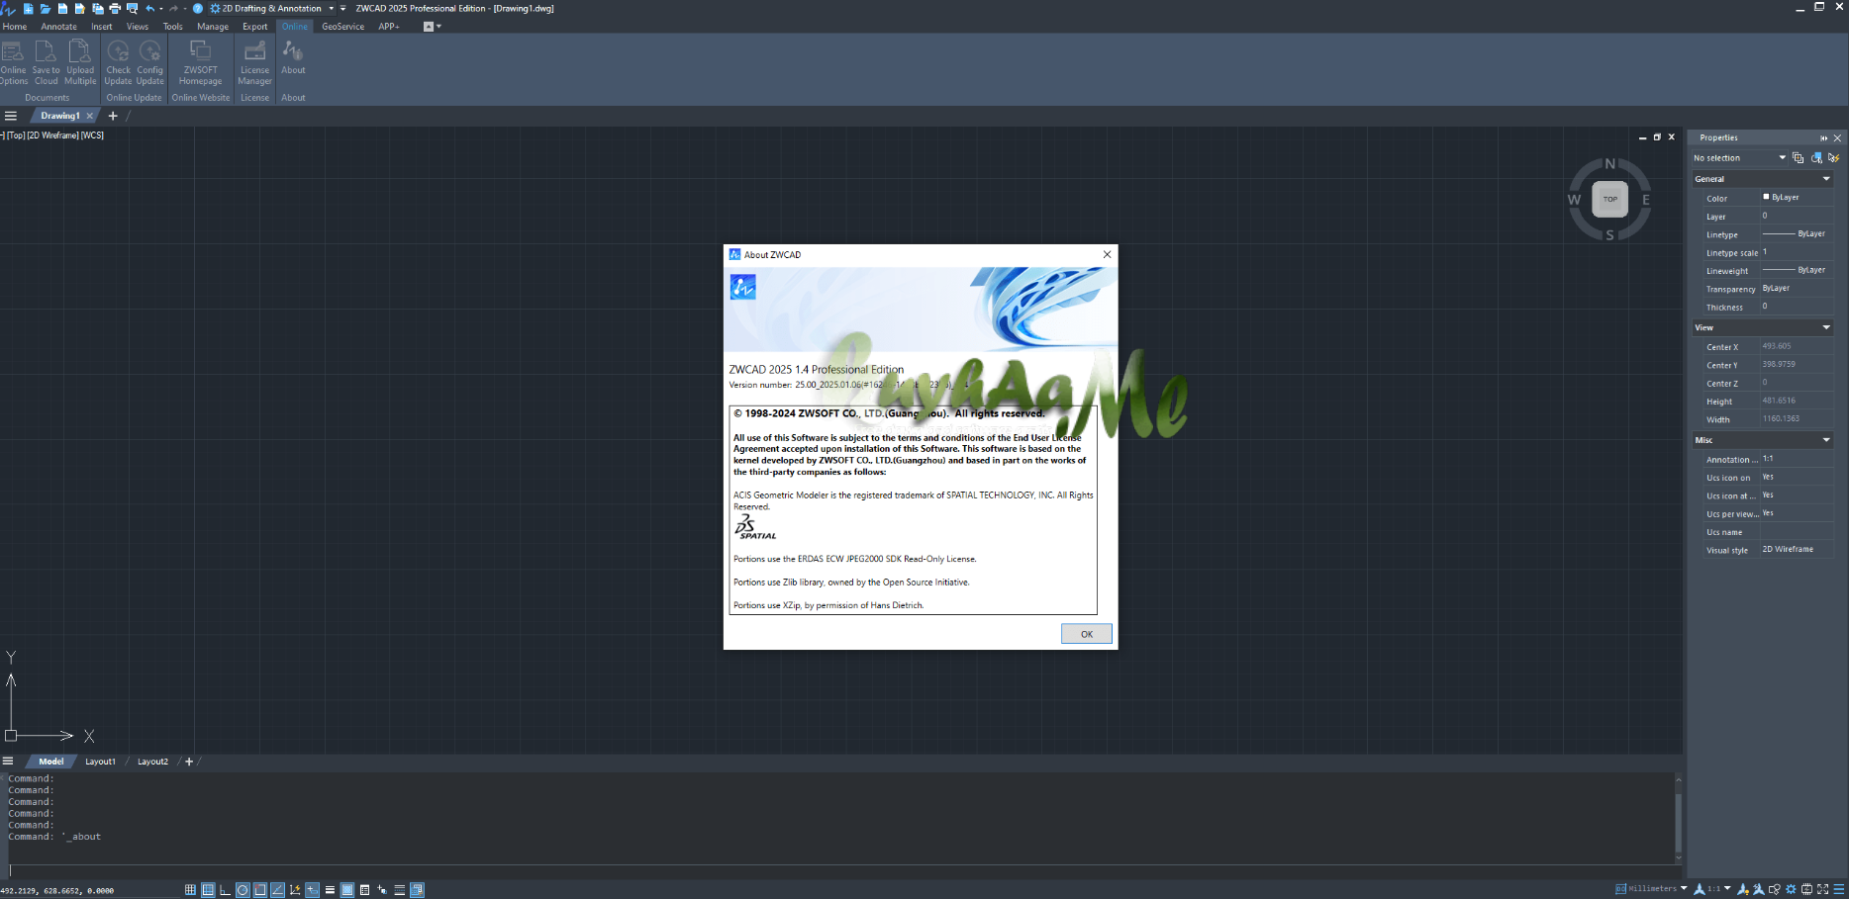Open the Millimeters units dropdown
The width and height of the screenshot is (1849, 899).
click(1684, 888)
